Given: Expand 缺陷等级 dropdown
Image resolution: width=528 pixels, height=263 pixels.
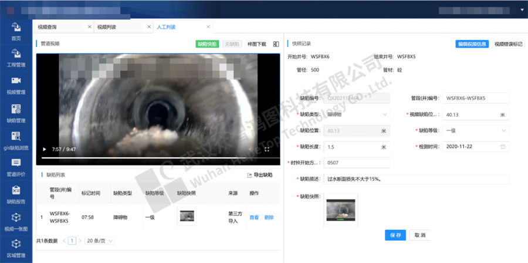Looking at the screenshot, I should click(x=475, y=130).
